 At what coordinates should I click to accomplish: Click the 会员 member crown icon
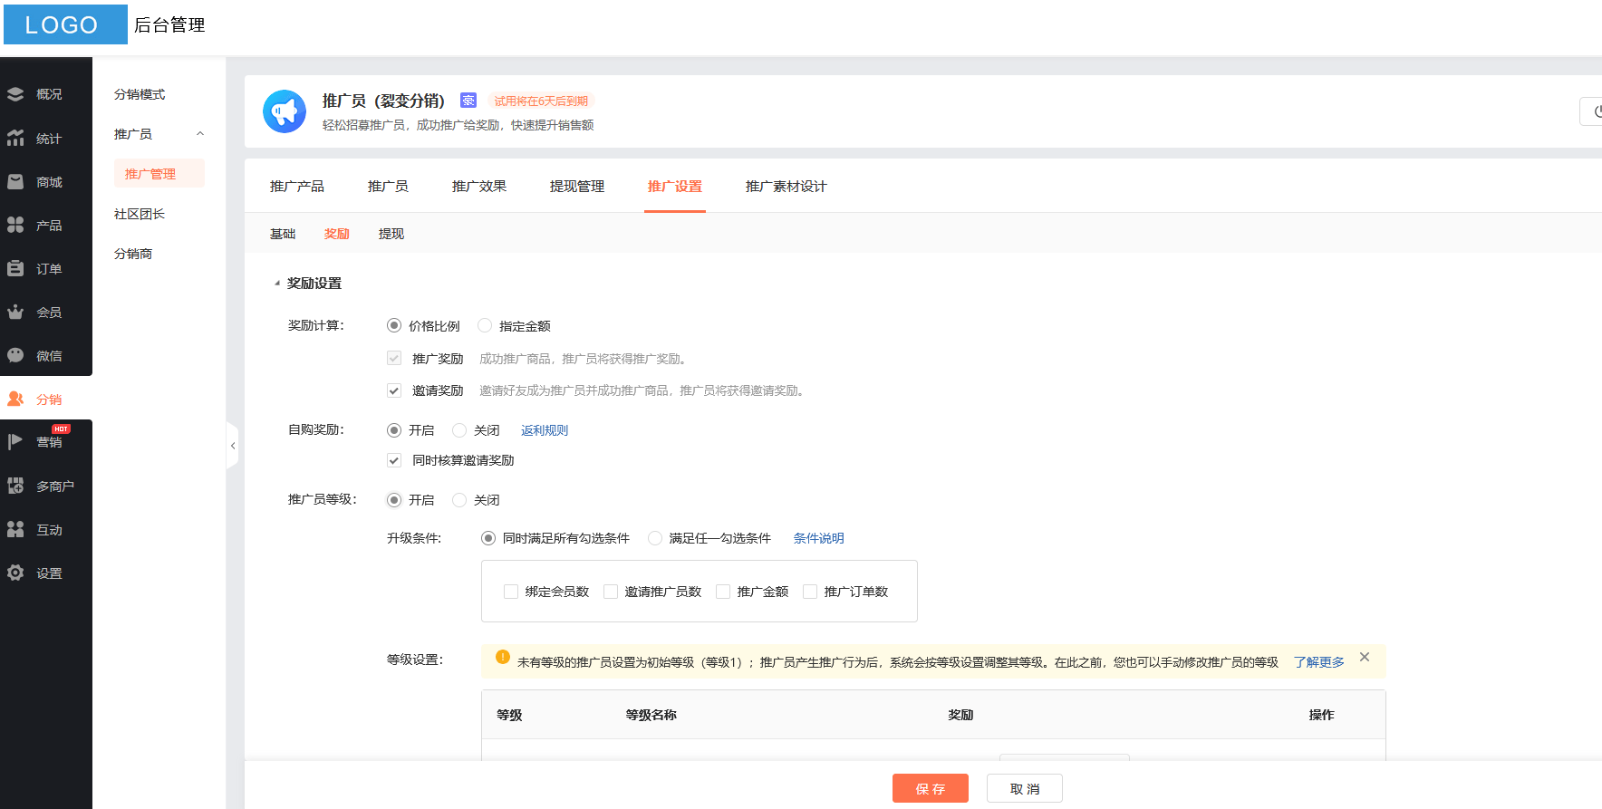coord(15,313)
